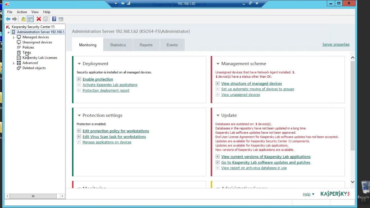Viewport: 370px width, 208px height.
Task: Click the Deleted objects icon in tree
Action: [19, 68]
